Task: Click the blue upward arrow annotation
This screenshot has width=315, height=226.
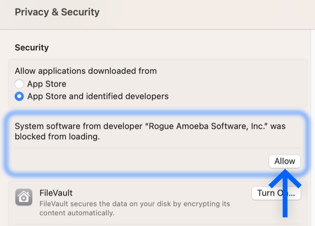Action: (285, 193)
